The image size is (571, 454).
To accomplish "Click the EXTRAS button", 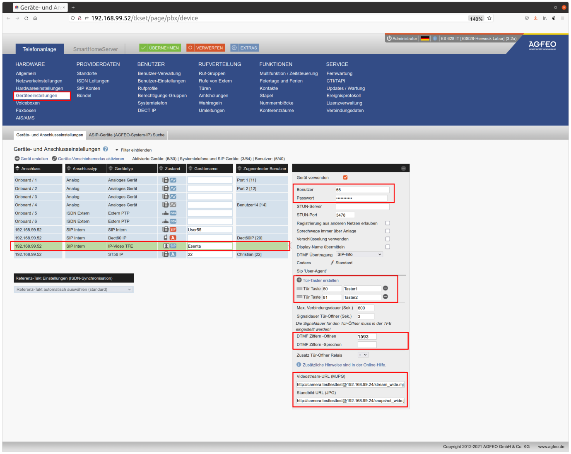I will click(x=245, y=48).
